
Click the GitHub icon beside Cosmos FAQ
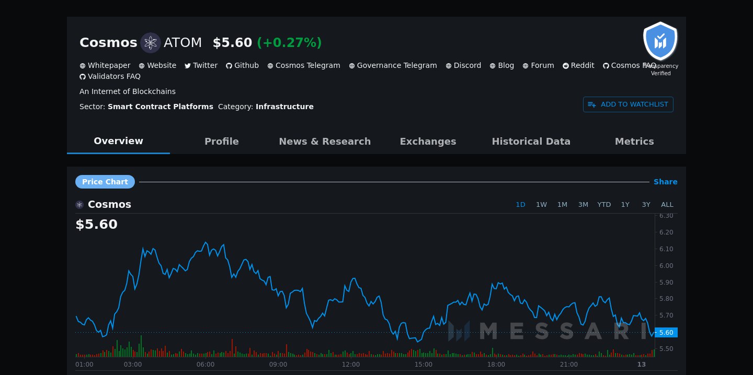[606, 66]
